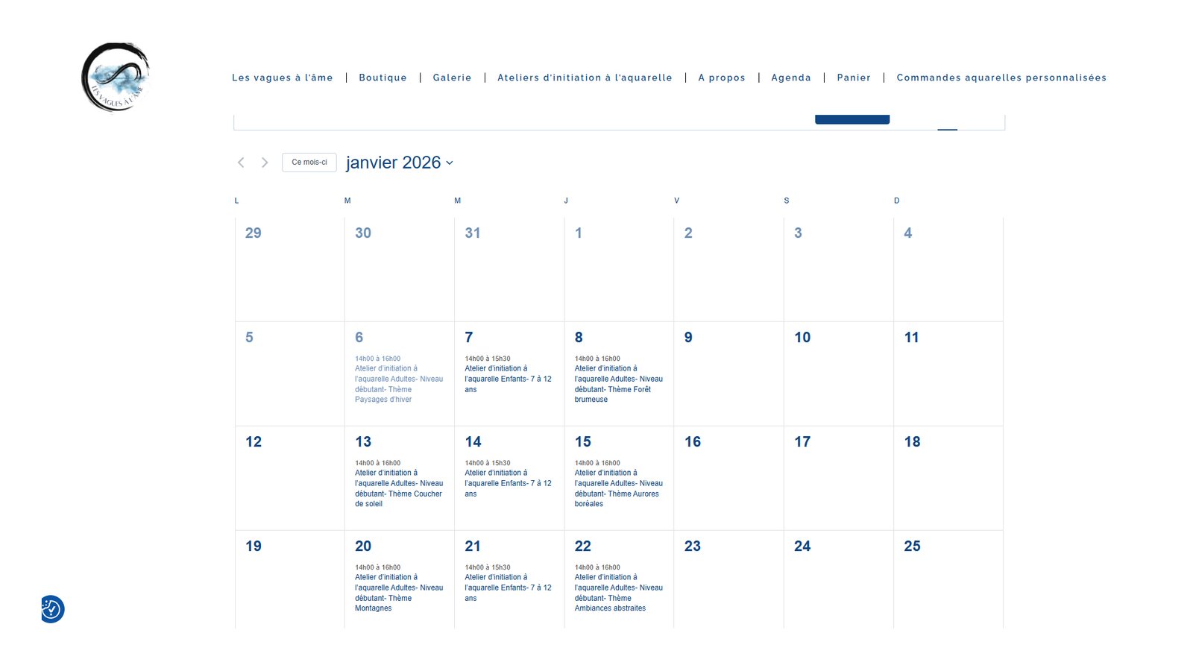The height and width of the screenshot is (671, 1193).
Task: Open the Coucher de soleil workshop event
Action: tap(398, 488)
